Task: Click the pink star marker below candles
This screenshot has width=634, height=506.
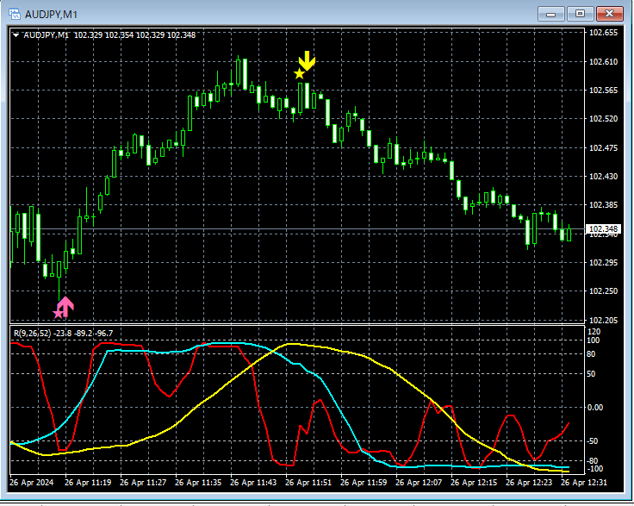Action: pyautogui.click(x=59, y=313)
